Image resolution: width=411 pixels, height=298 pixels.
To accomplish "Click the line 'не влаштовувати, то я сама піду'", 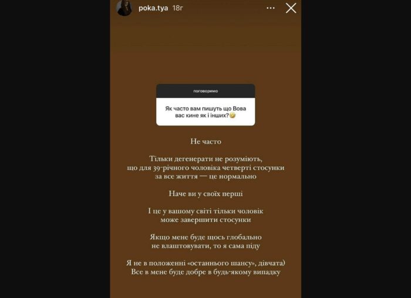I will tap(206, 246).
